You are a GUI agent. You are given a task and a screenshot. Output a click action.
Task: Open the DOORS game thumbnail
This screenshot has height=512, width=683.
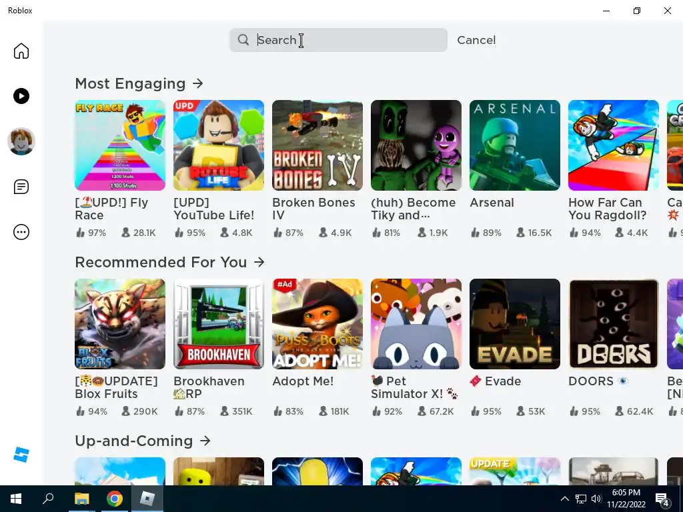614,324
